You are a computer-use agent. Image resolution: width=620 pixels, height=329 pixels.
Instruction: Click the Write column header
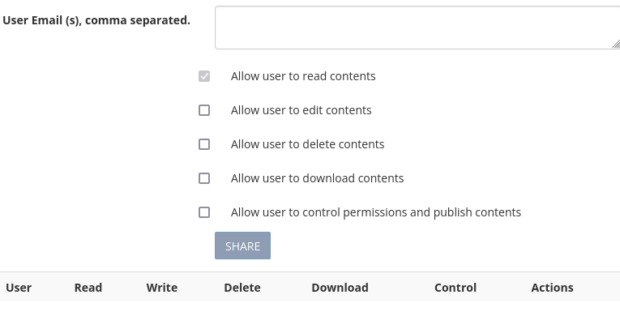tap(162, 288)
